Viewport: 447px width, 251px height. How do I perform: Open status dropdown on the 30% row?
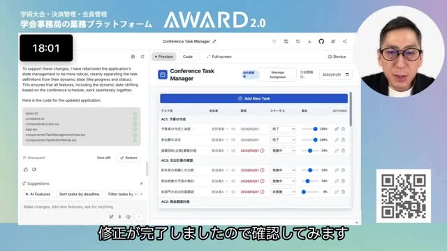[283, 181]
